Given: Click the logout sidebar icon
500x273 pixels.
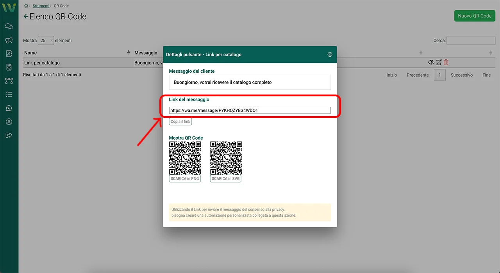Looking at the screenshot, I should tap(9, 135).
